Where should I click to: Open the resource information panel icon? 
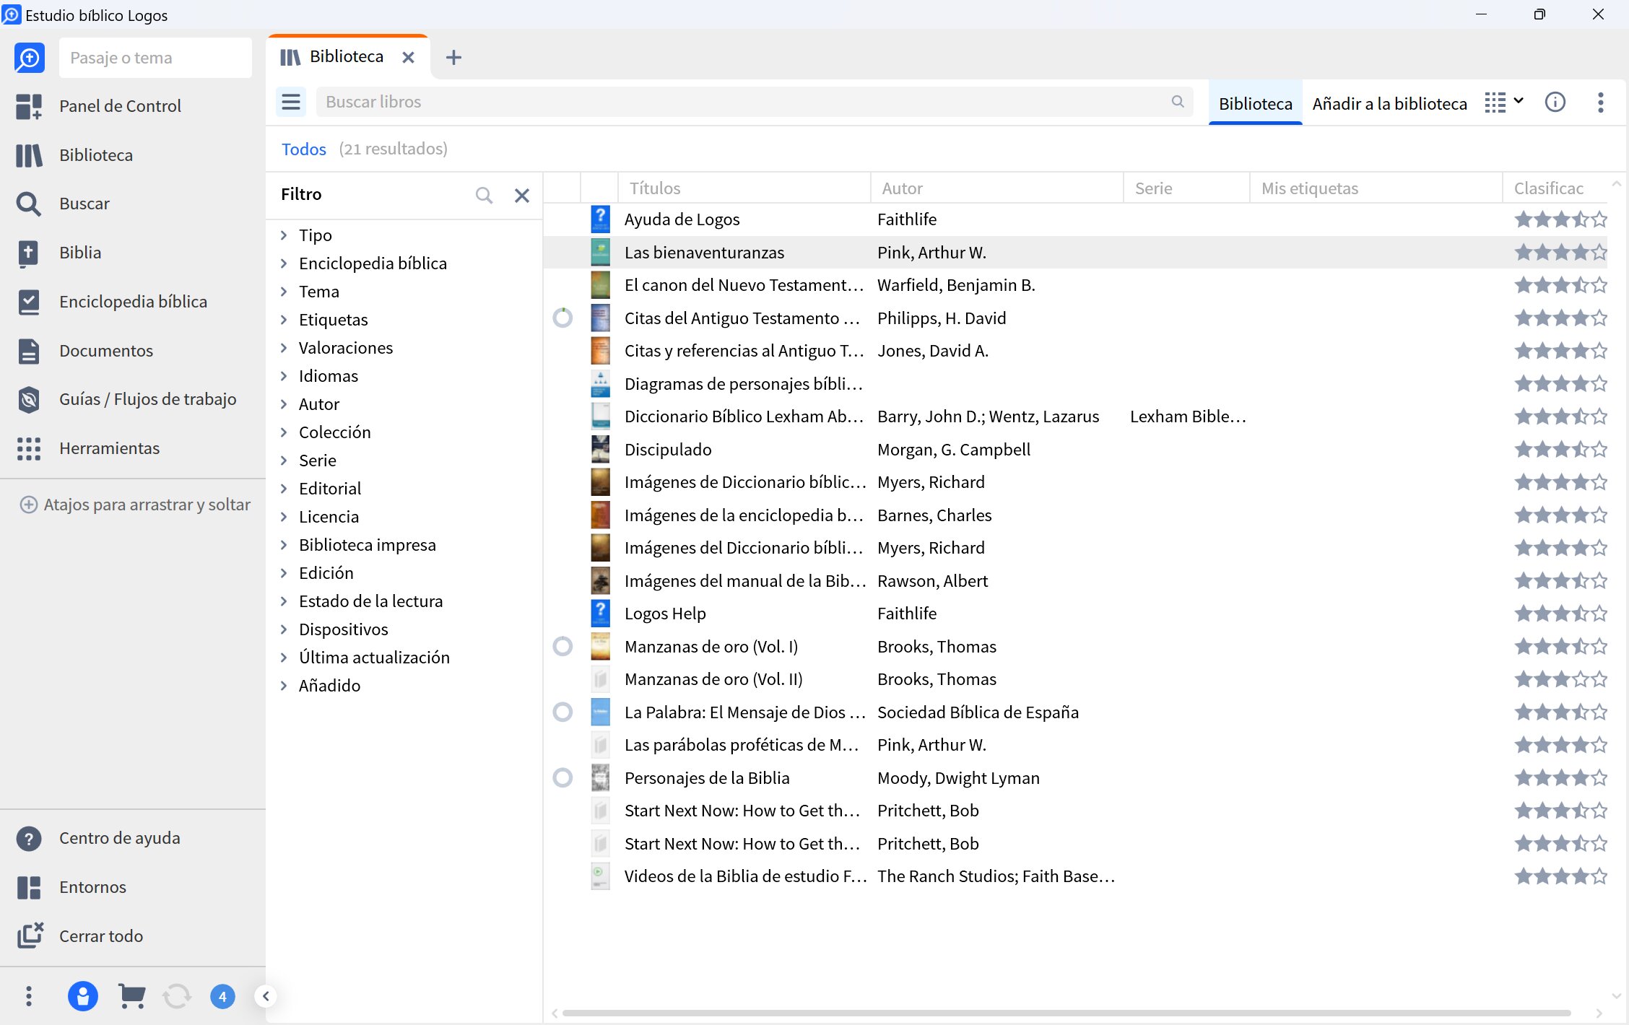tap(1555, 102)
